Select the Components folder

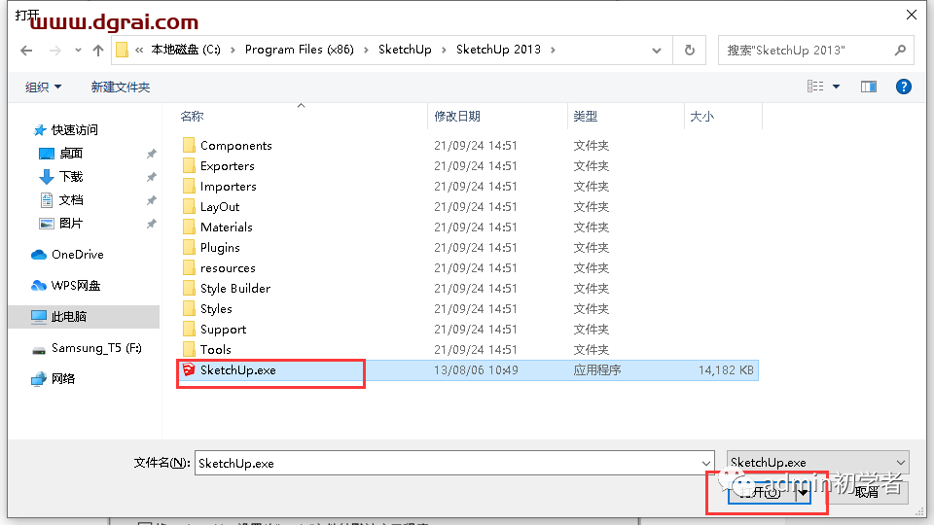pyautogui.click(x=235, y=145)
